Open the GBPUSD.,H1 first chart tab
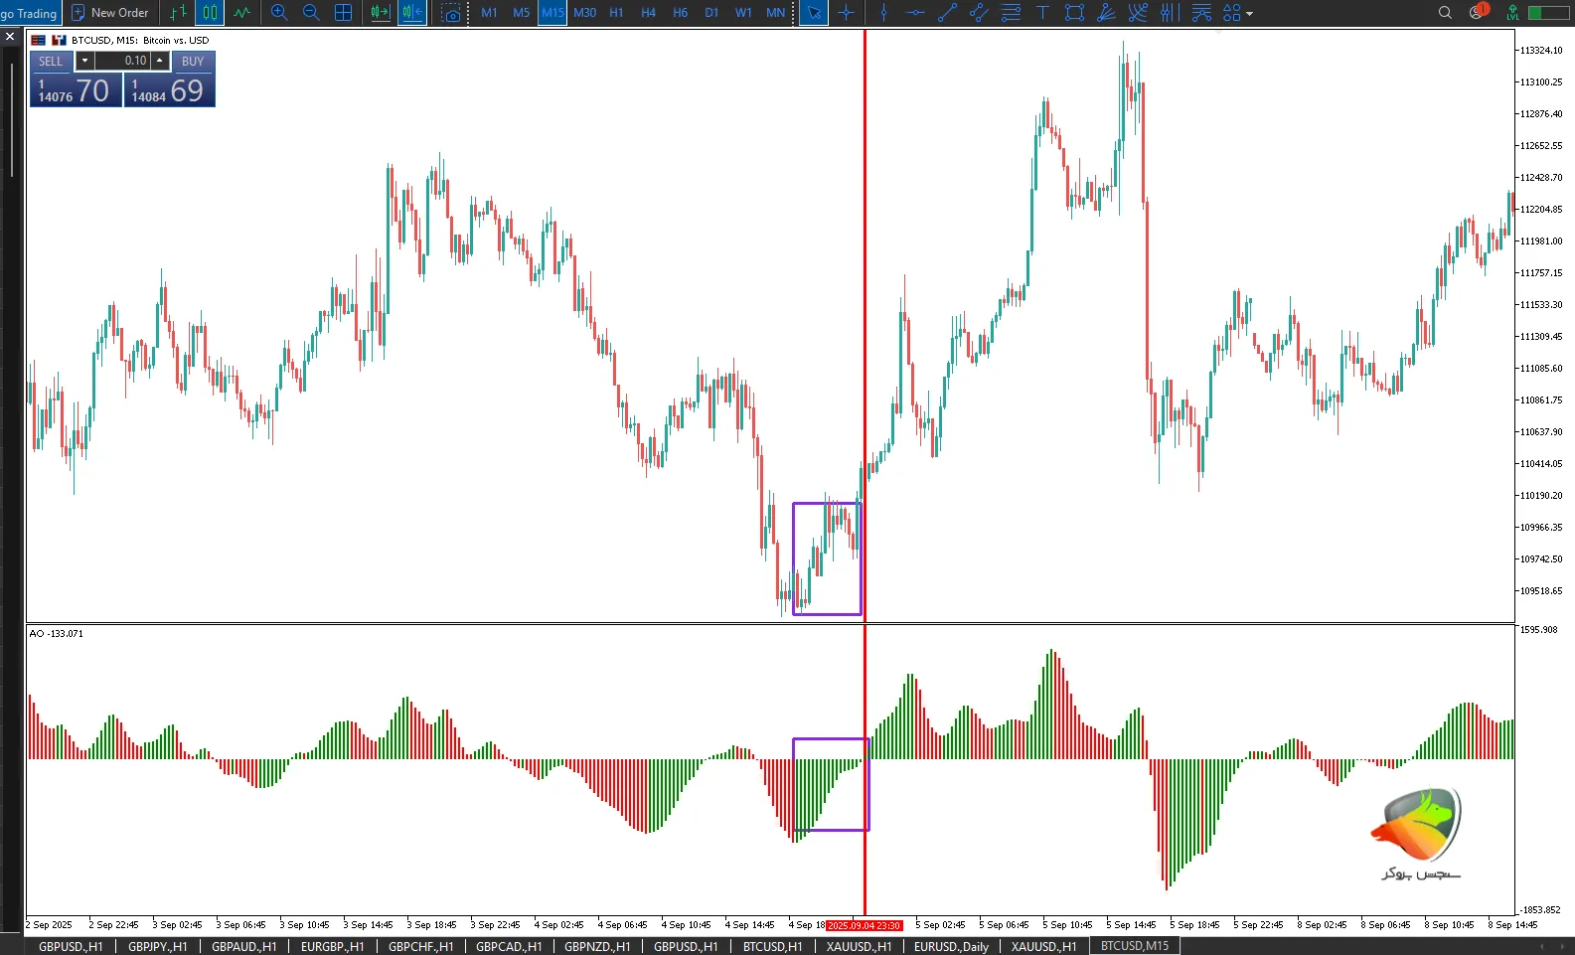Screen dimensions: 1575x955 [71, 946]
